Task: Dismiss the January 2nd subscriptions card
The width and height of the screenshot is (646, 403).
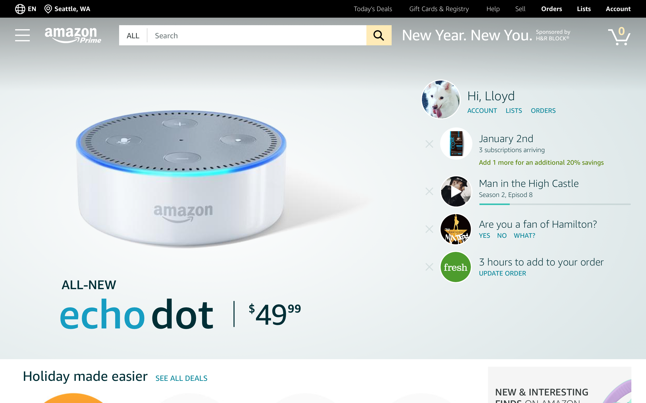Action: point(429,144)
